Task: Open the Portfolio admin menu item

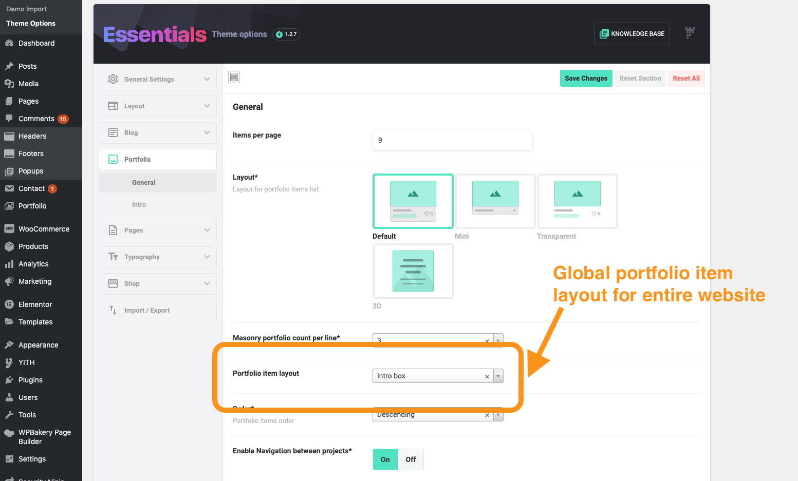Action: (x=32, y=206)
